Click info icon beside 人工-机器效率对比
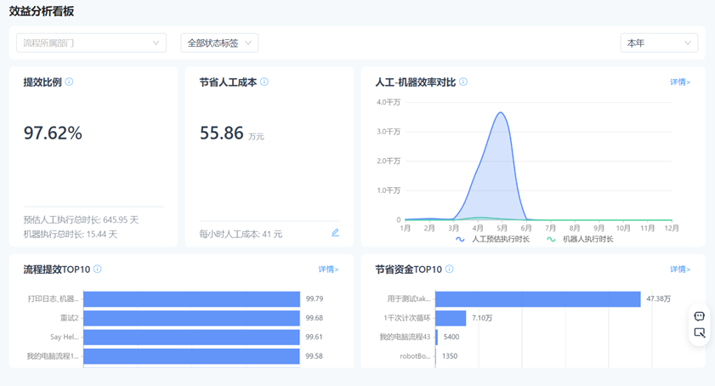 click(x=463, y=82)
